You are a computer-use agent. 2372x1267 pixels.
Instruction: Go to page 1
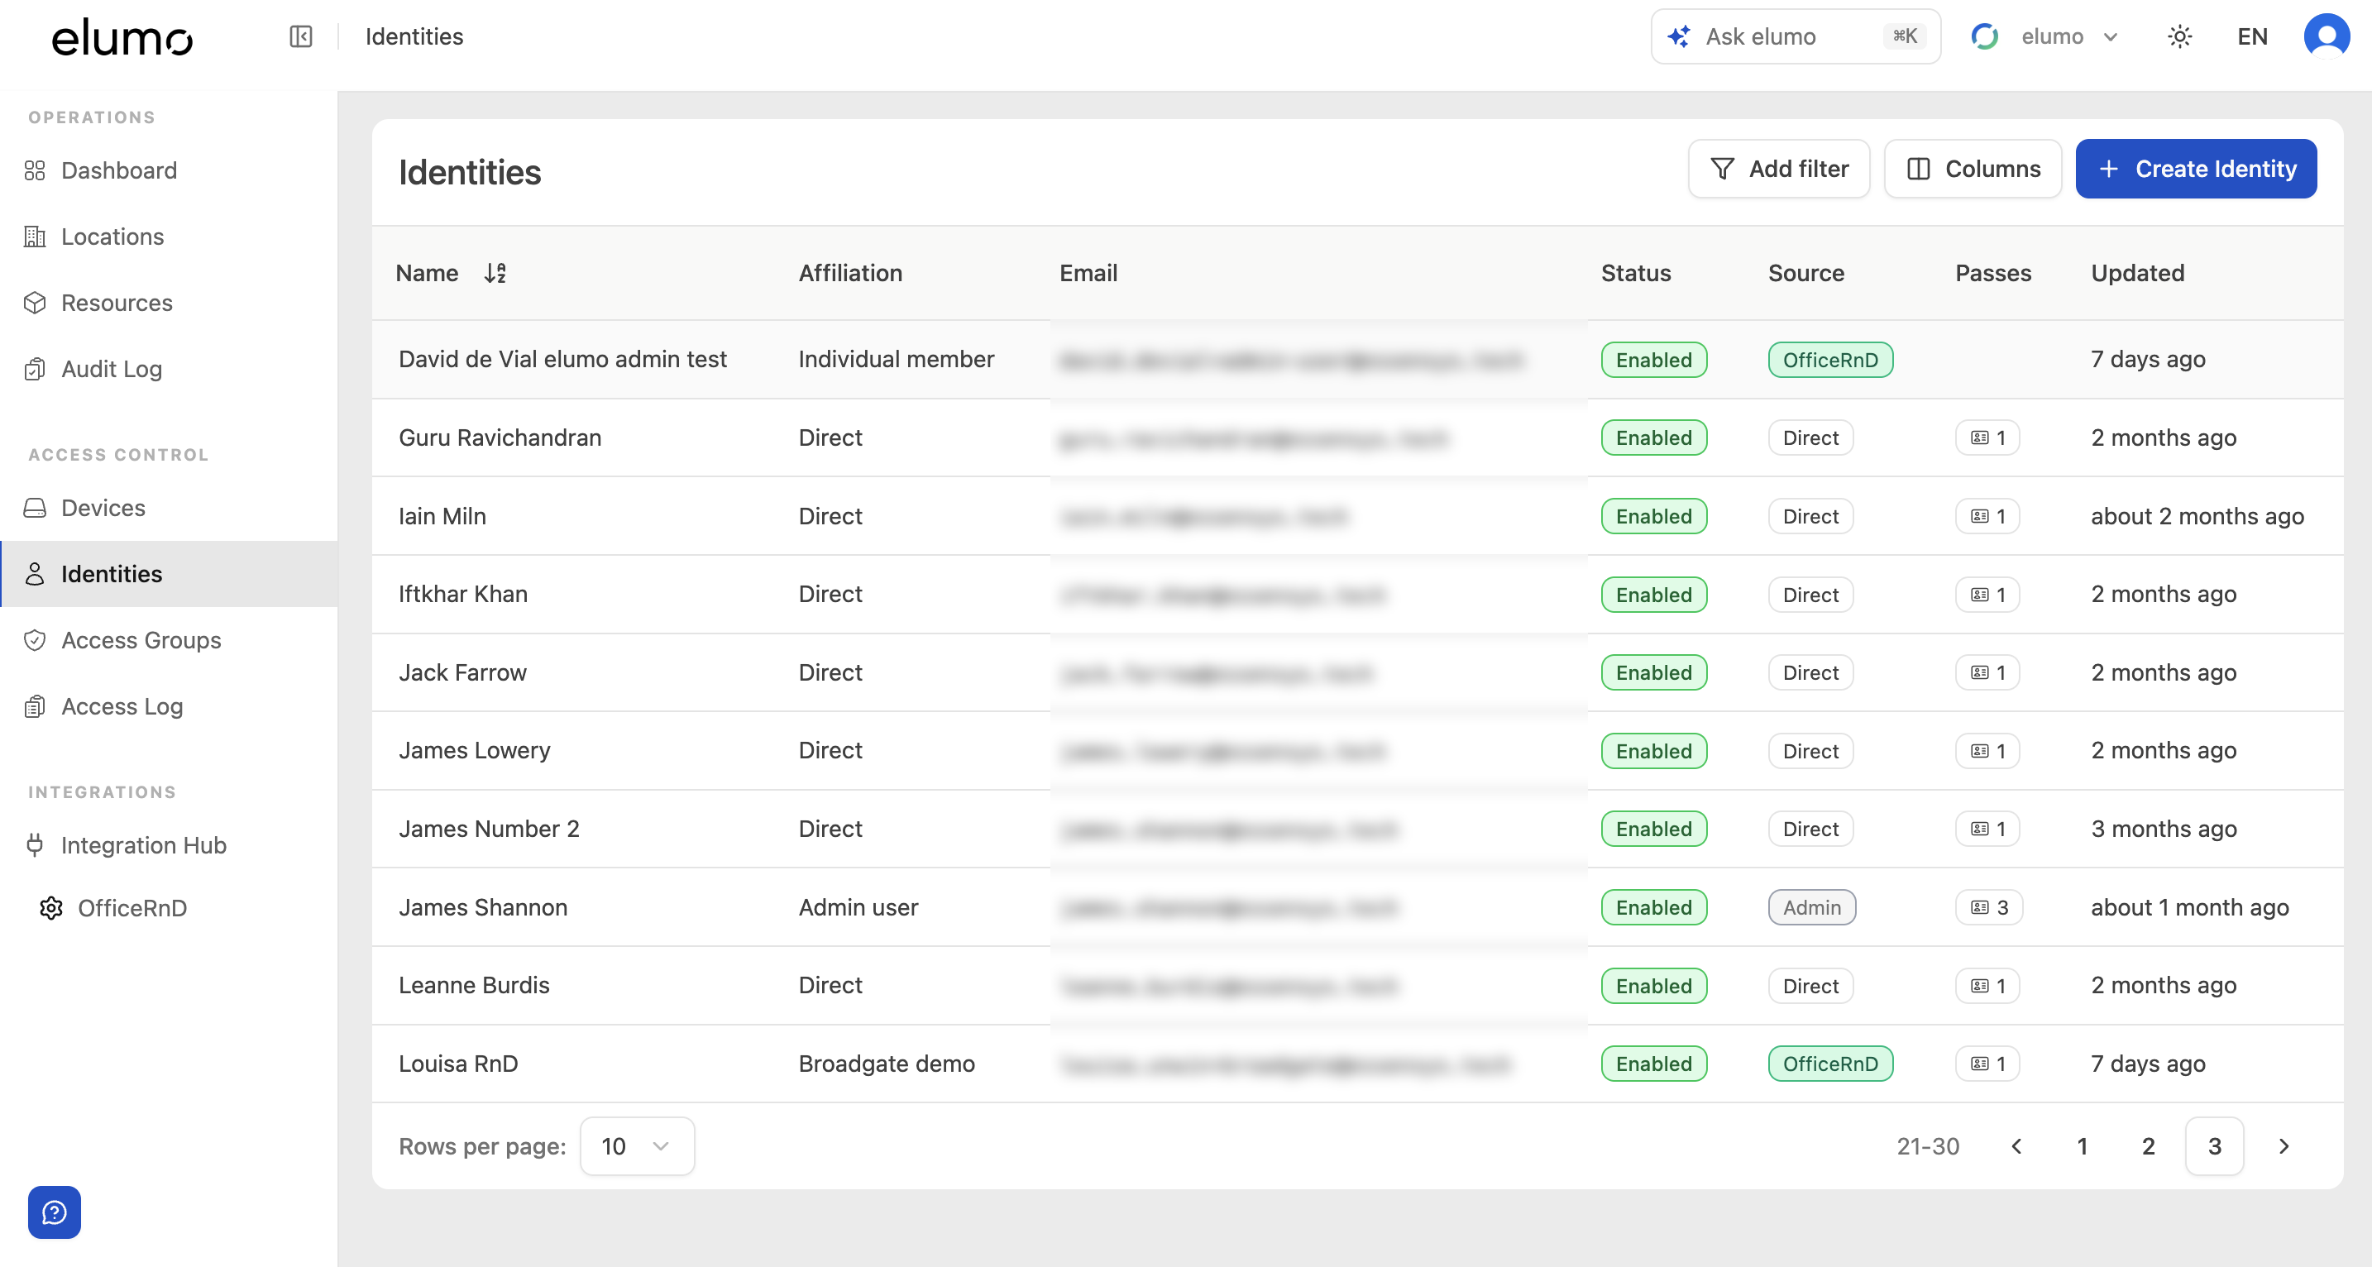pyautogui.click(x=2082, y=1146)
